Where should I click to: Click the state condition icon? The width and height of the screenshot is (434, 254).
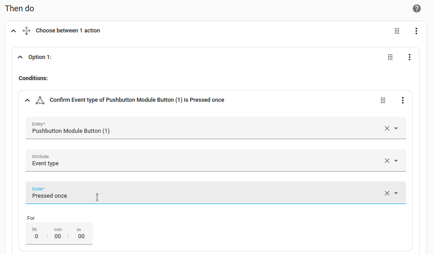40,100
